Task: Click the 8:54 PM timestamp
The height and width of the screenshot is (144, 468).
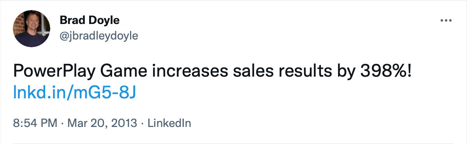Action: click(35, 123)
